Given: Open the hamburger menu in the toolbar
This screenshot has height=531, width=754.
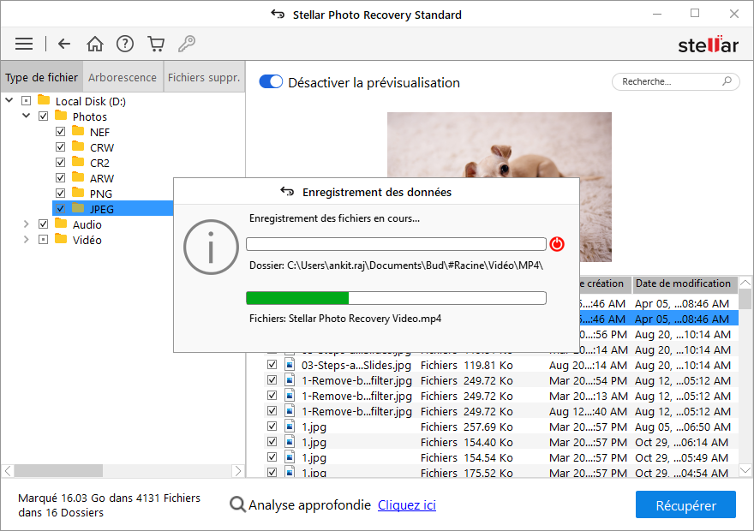Looking at the screenshot, I should click(x=24, y=44).
